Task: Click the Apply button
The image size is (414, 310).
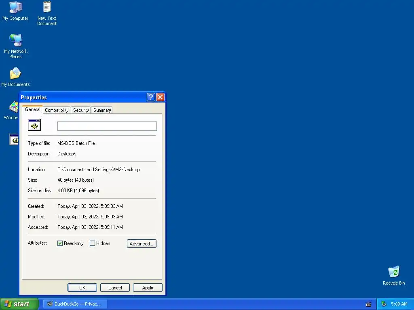Action: 148,287
